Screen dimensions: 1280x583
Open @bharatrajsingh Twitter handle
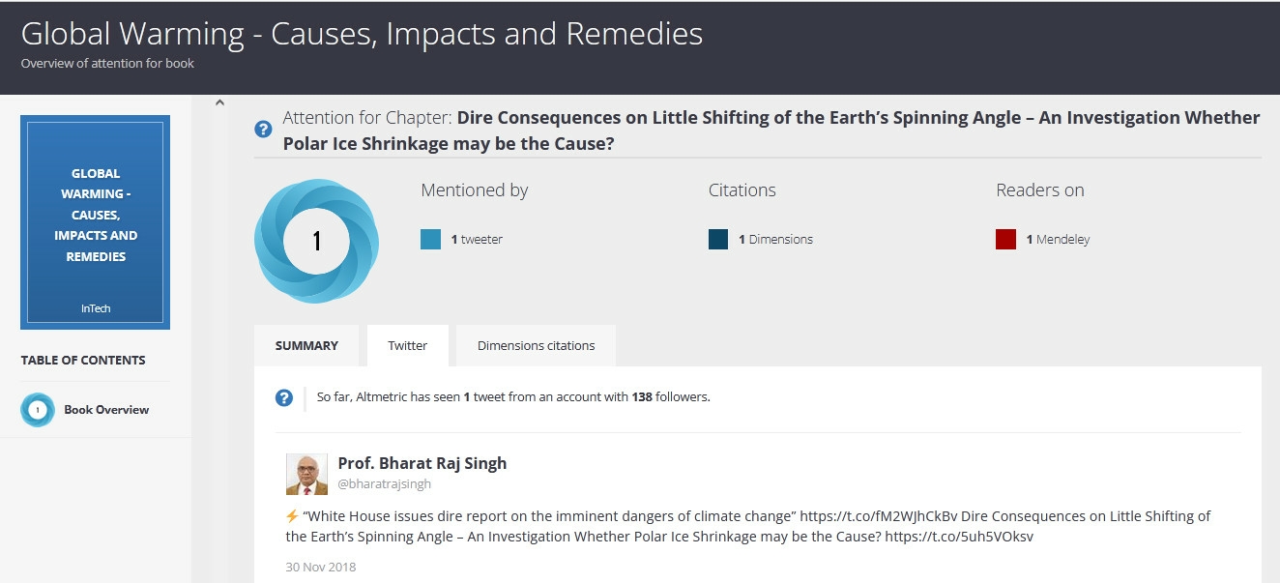385,484
